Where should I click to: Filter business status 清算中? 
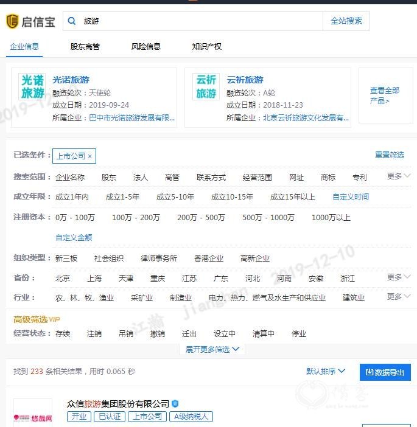[264, 333]
